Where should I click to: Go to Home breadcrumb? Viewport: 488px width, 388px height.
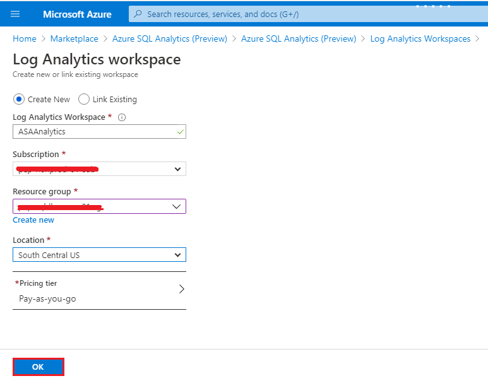tap(25, 38)
